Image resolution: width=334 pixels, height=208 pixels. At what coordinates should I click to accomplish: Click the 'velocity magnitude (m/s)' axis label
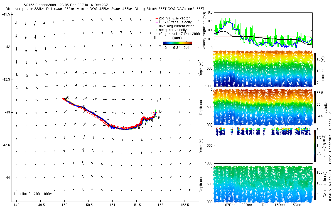[x=204, y=31]
